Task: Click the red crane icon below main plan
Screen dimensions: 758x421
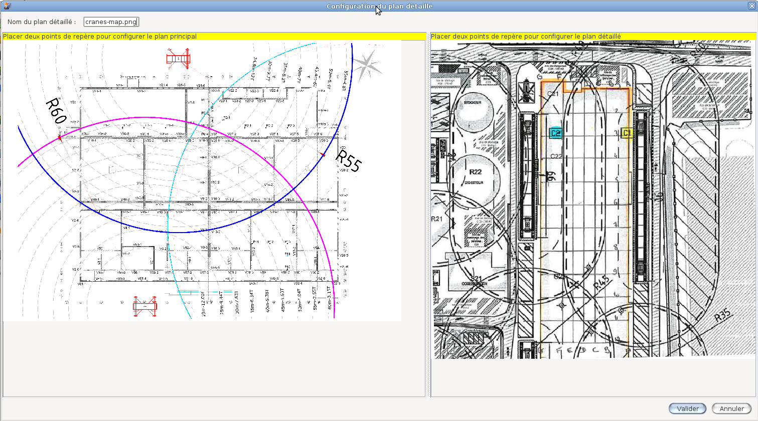Action: (x=144, y=305)
